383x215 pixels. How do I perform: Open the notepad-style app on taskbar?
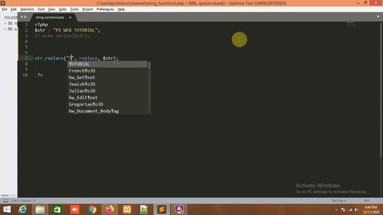click(x=144, y=210)
